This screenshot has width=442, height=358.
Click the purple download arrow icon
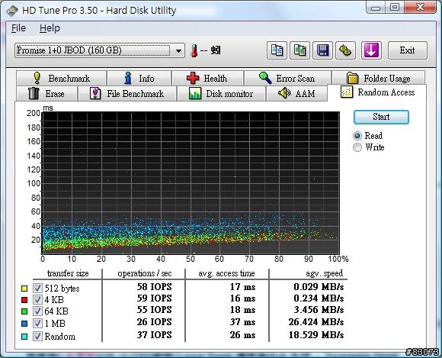(x=372, y=50)
